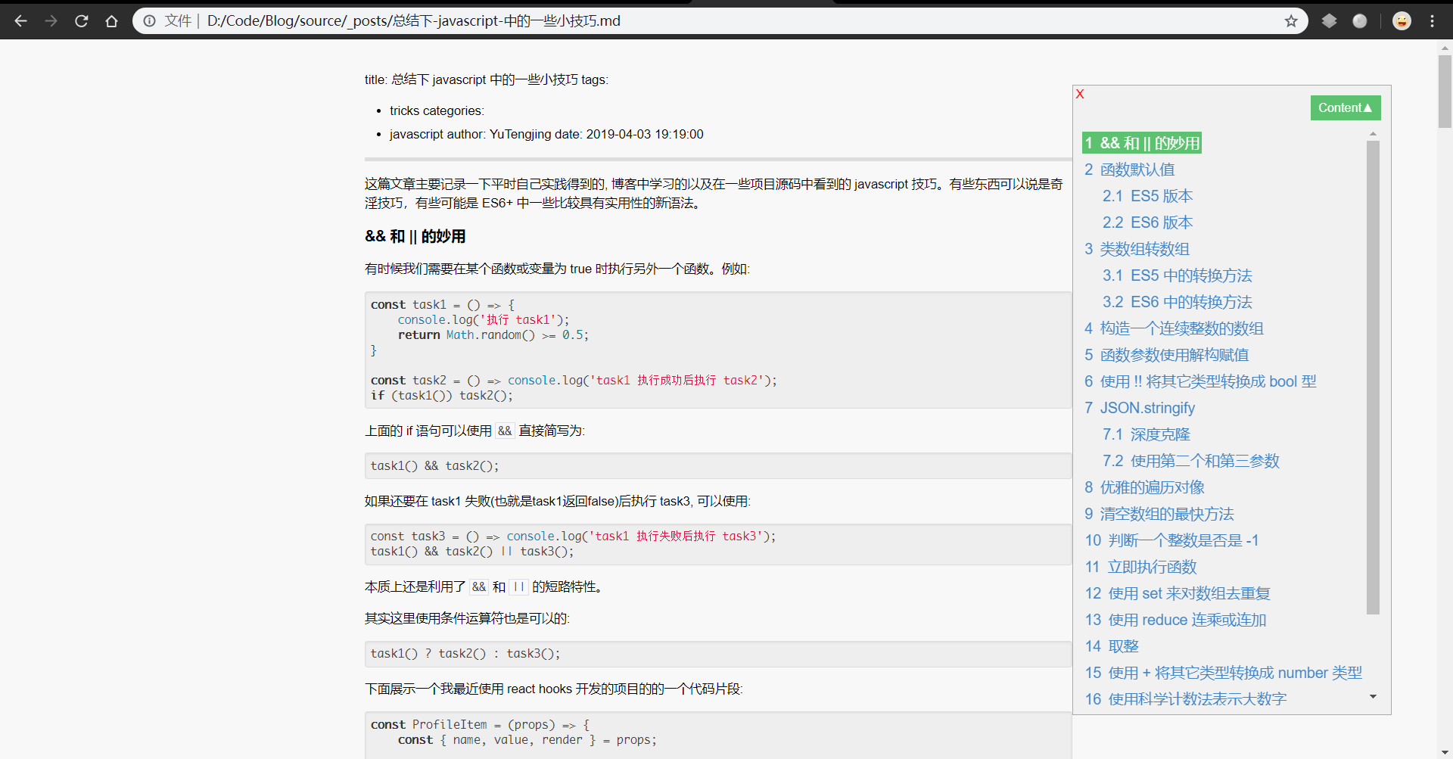The height and width of the screenshot is (759, 1453).
Task: Click the contents panel scrollbar thumb
Action: 1373,377
